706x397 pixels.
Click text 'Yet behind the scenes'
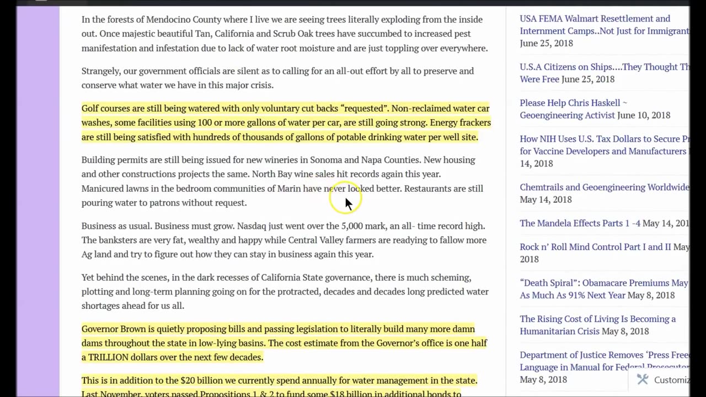pos(124,277)
